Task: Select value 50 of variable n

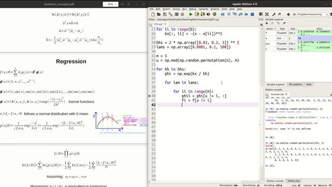Action: coord(315,38)
